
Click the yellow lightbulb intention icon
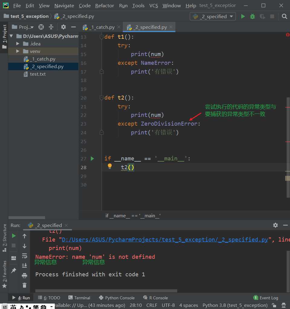(x=110, y=166)
